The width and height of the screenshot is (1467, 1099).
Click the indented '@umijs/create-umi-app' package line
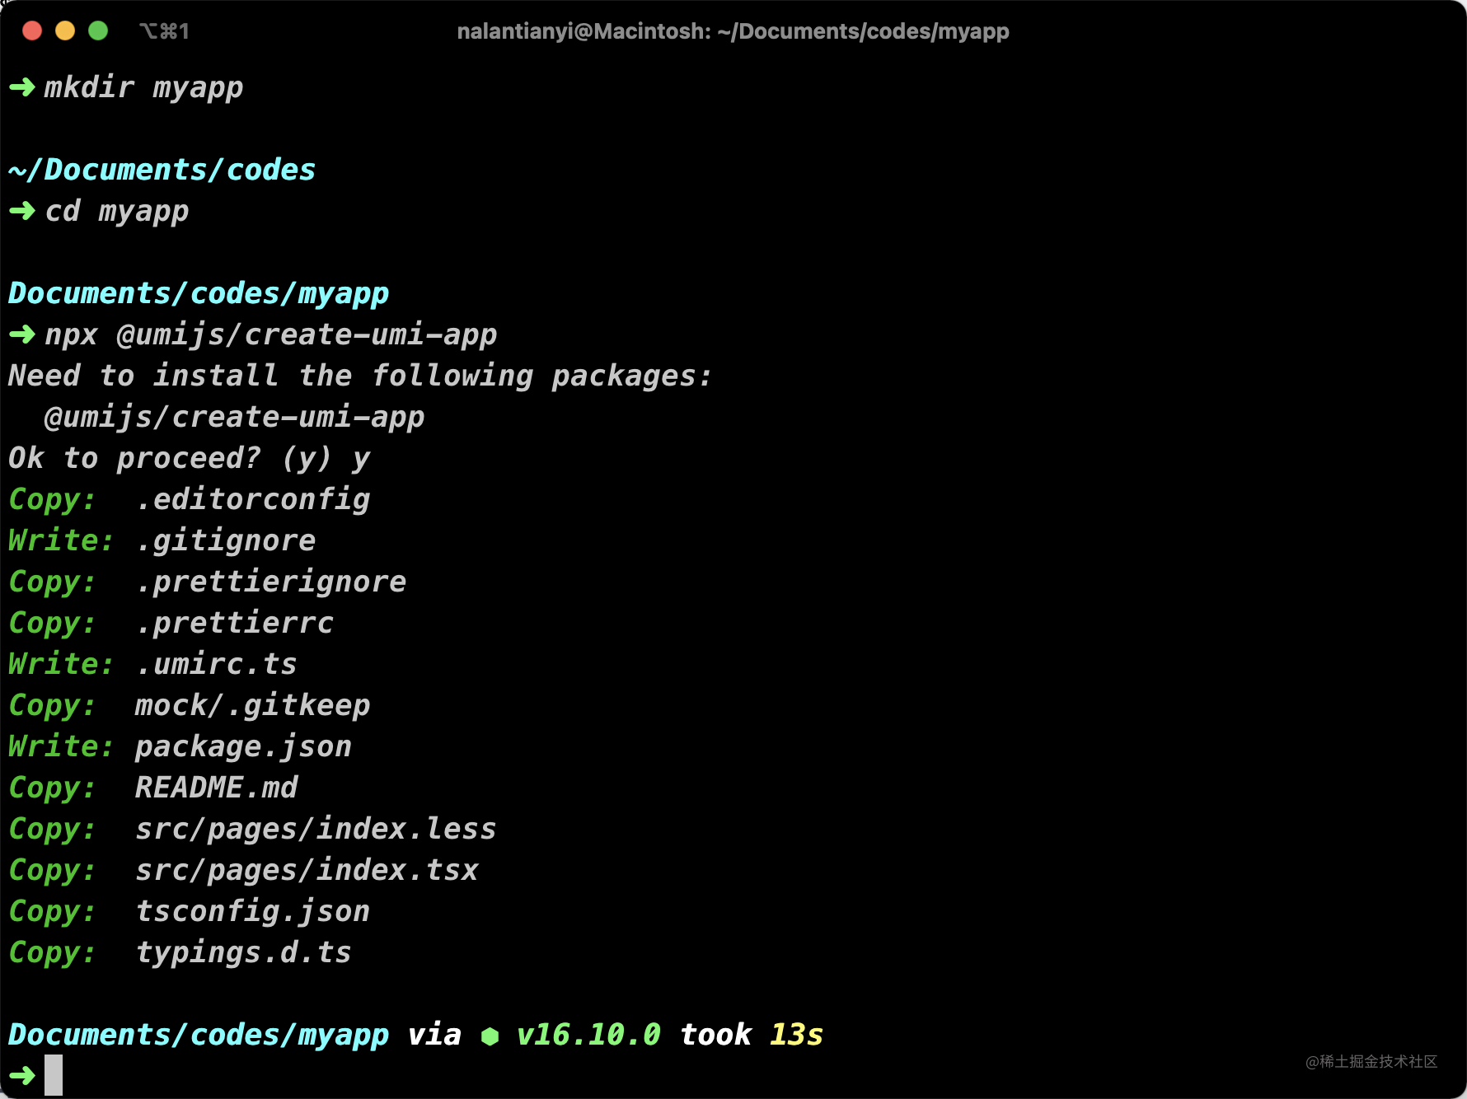[234, 417]
